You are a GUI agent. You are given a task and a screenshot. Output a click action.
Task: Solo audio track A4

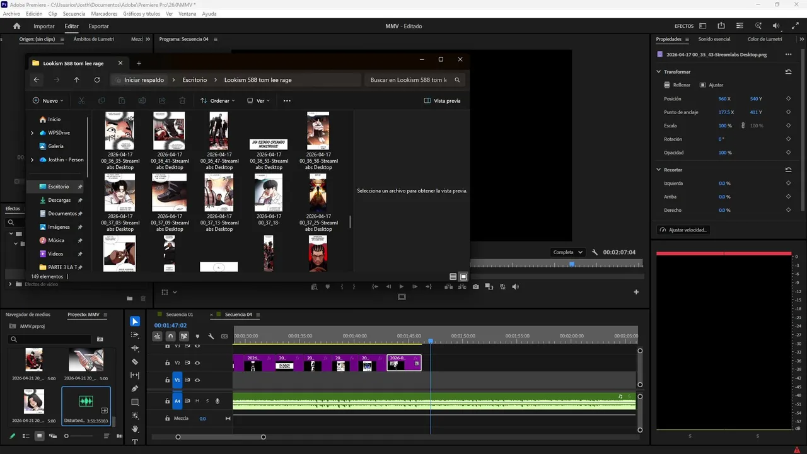click(207, 401)
